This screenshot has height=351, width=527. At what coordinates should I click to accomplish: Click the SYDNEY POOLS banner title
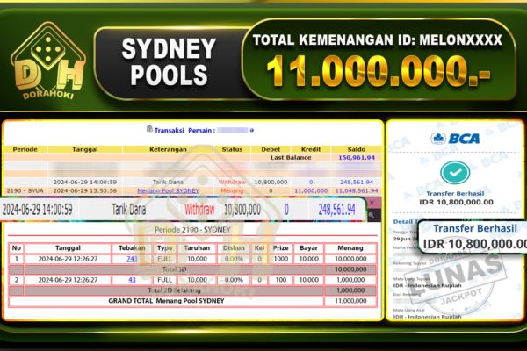(169, 61)
